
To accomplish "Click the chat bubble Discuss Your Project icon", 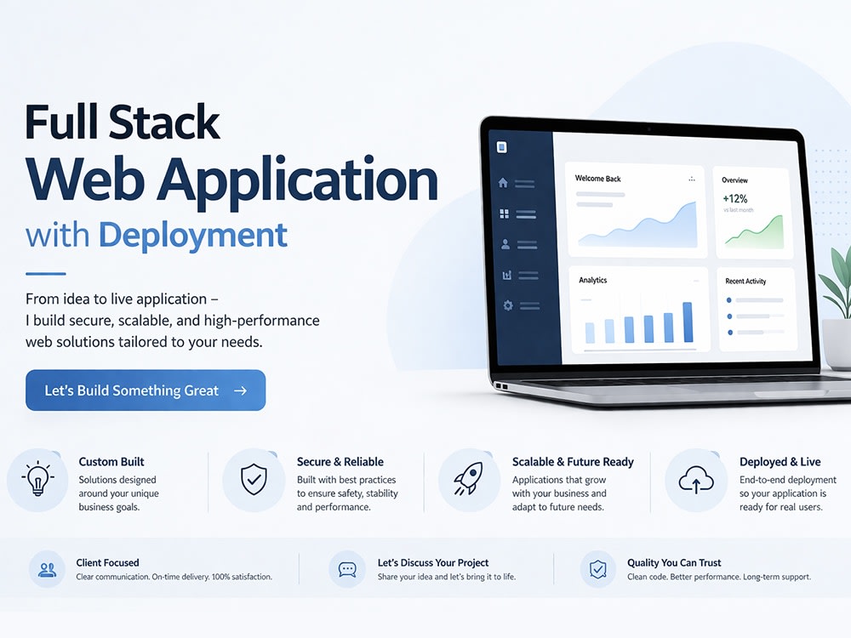I will [347, 569].
